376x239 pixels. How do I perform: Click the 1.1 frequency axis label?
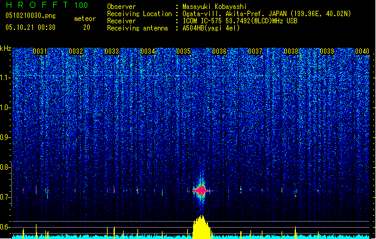click(x=5, y=78)
